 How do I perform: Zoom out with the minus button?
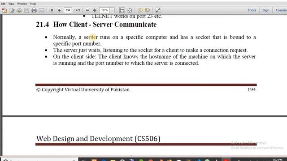coord(87,10)
